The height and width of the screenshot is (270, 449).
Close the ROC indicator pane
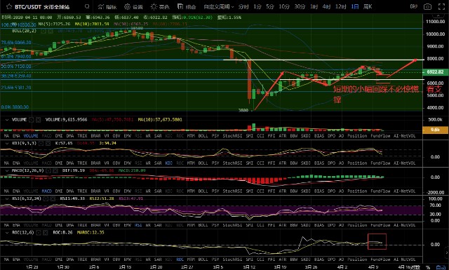(x=46, y=233)
